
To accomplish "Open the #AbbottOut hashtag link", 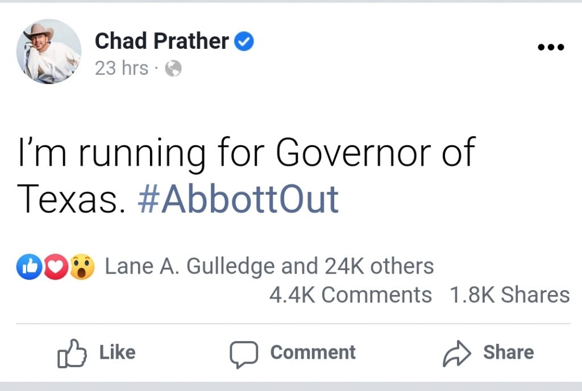I will click(238, 199).
